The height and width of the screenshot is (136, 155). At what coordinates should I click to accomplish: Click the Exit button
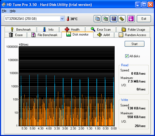point(144,19)
